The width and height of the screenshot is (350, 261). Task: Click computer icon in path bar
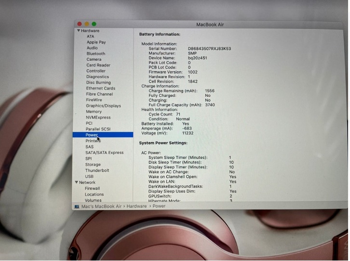[77, 207]
